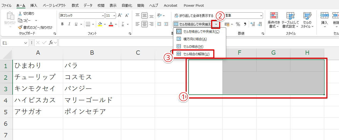Expand the fill color dropdown arrow
The width and height of the screenshot is (339, 140).
105,24
